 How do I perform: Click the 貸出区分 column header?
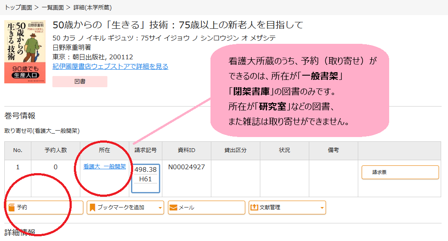click(x=235, y=150)
